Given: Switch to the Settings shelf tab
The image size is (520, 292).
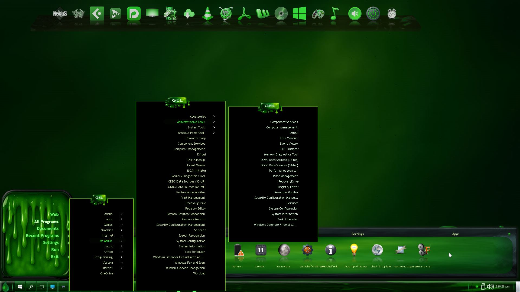Looking at the screenshot, I should click(357, 234).
